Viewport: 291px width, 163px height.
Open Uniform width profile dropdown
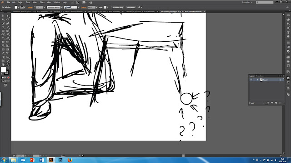click(62, 7)
